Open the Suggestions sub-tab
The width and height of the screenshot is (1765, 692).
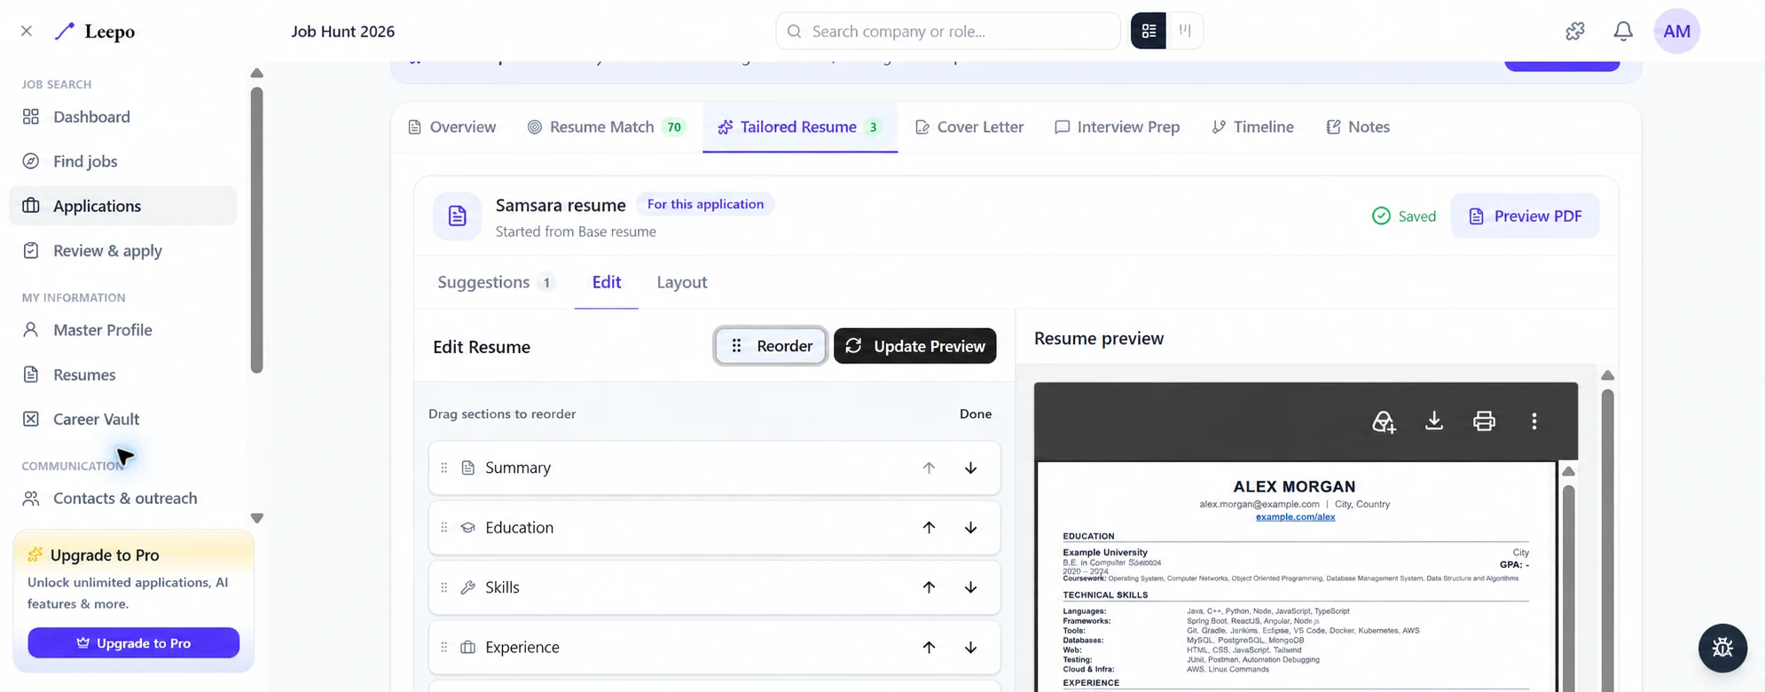(x=496, y=282)
